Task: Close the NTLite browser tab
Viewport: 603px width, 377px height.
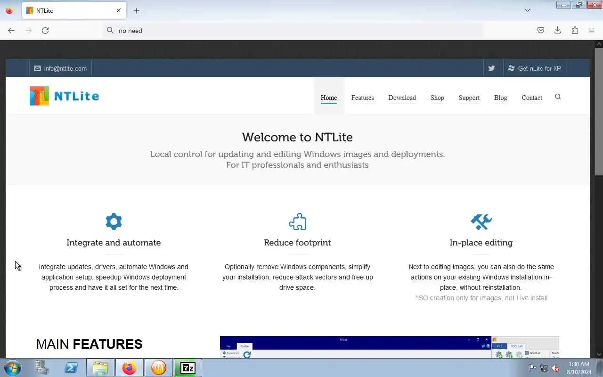Action: pyautogui.click(x=119, y=10)
